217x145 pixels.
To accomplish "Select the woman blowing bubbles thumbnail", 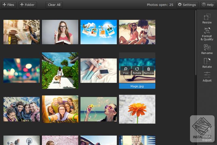I will click(98, 109).
